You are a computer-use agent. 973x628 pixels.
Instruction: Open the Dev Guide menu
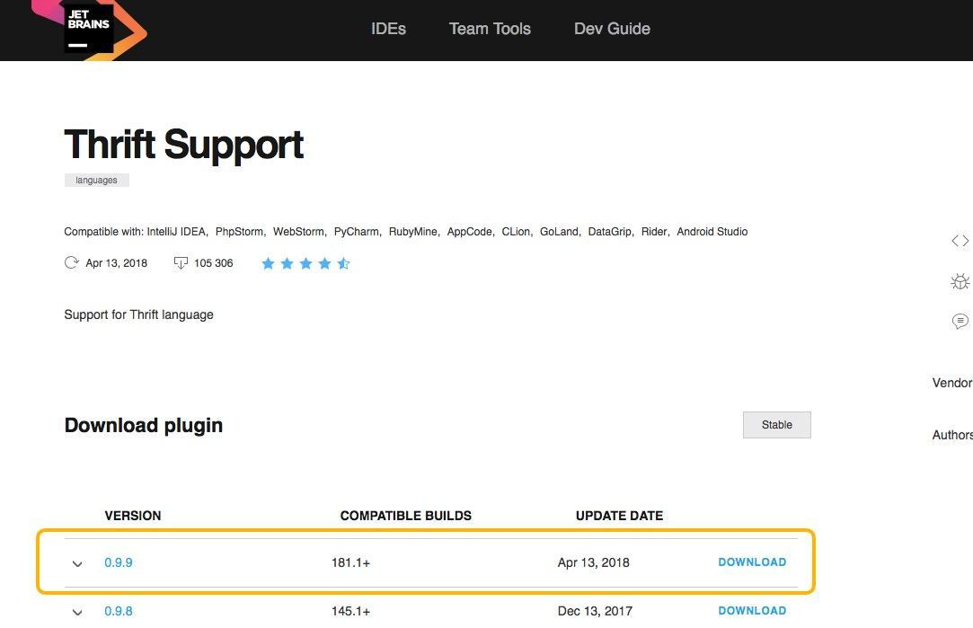pyautogui.click(x=612, y=29)
